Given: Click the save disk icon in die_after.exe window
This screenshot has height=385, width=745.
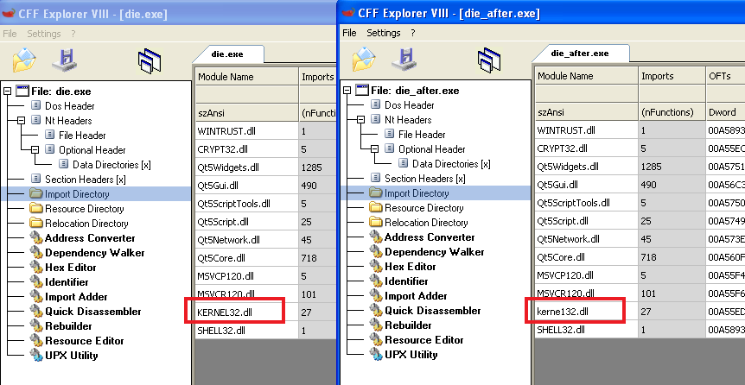Looking at the screenshot, I should pos(404,60).
